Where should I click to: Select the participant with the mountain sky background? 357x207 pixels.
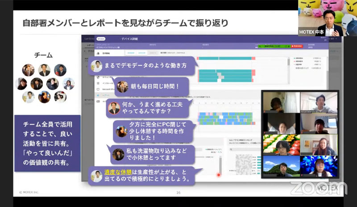[282, 166]
